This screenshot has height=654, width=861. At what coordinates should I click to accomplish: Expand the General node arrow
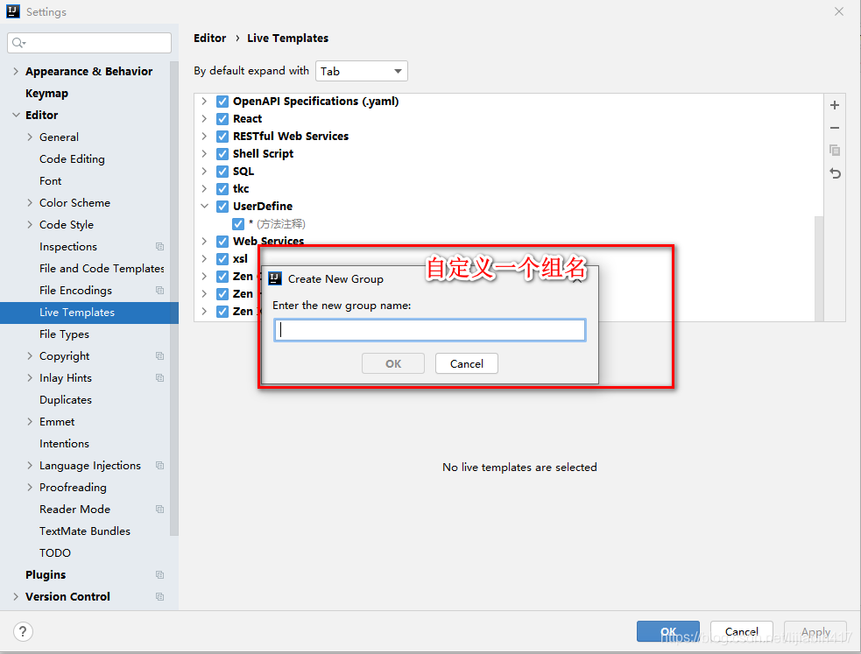(x=30, y=137)
